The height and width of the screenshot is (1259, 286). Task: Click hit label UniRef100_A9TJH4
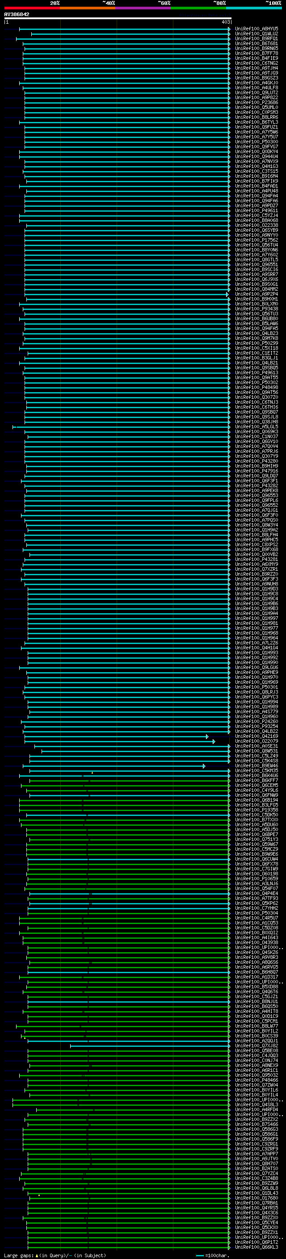tap(257, 68)
